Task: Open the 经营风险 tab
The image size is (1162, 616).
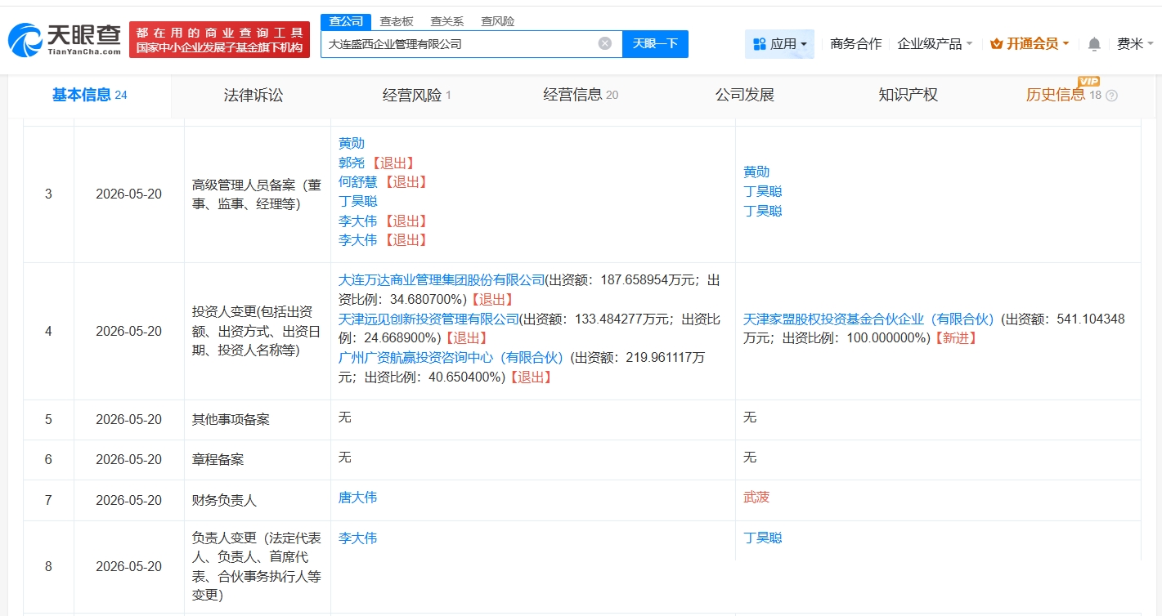Action: pyautogui.click(x=417, y=95)
